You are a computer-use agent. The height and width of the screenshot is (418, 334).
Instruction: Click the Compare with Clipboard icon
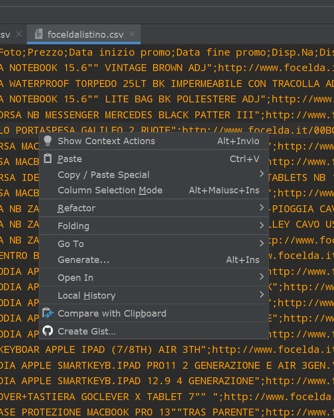pyautogui.click(x=48, y=313)
